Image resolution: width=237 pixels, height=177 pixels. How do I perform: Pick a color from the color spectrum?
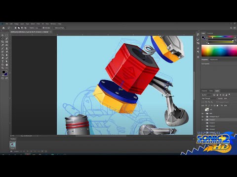219,51
